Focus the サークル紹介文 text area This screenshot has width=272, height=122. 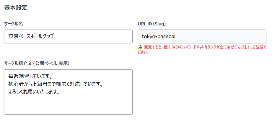click(x=68, y=92)
